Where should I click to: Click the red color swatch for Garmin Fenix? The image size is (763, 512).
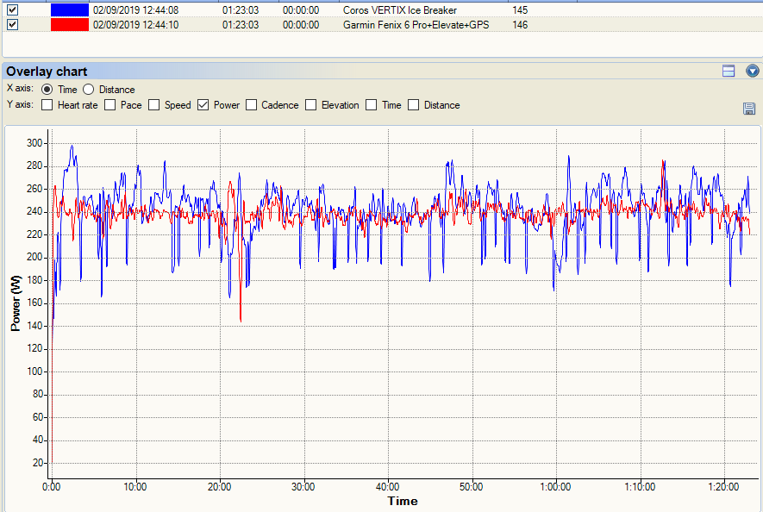(70, 25)
